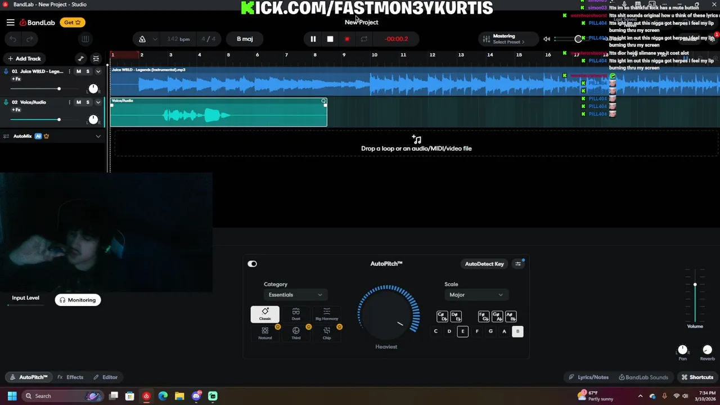The image size is (720, 405).
Task: Select the B note key
Action: [517, 331]
